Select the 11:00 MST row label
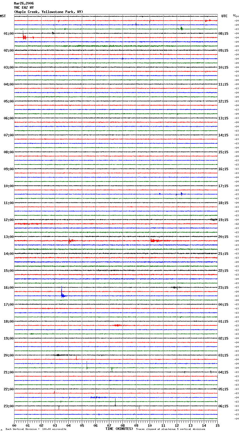This screenshot has height=433, width=240. (x=8, y=203)
